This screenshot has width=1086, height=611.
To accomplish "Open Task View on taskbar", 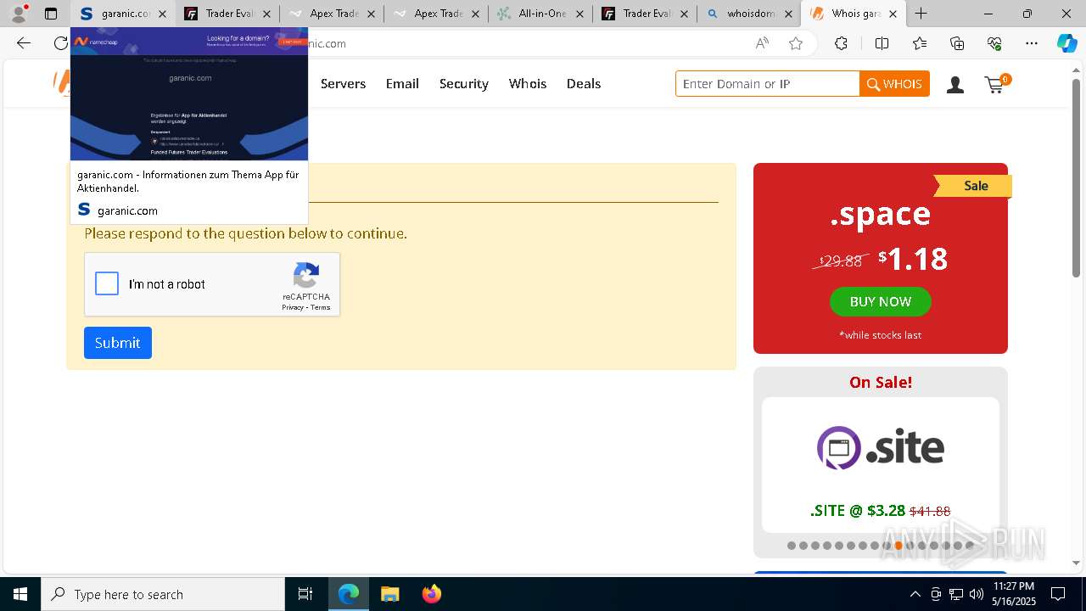I will (305, 594).
